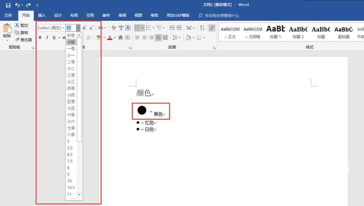This screenshot has width=364, height=206.
Task: Toggle italic formatting button
Action: pos(47,37)
